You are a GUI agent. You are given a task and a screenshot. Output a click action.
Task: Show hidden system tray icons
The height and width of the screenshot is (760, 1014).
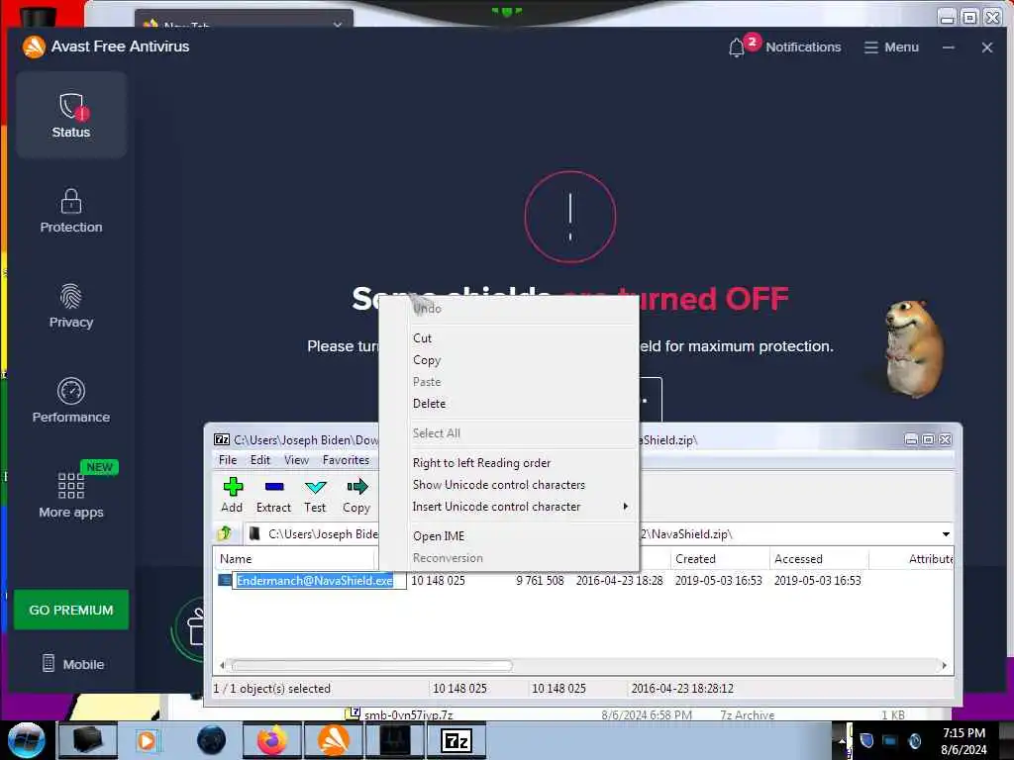click(842, 740)
